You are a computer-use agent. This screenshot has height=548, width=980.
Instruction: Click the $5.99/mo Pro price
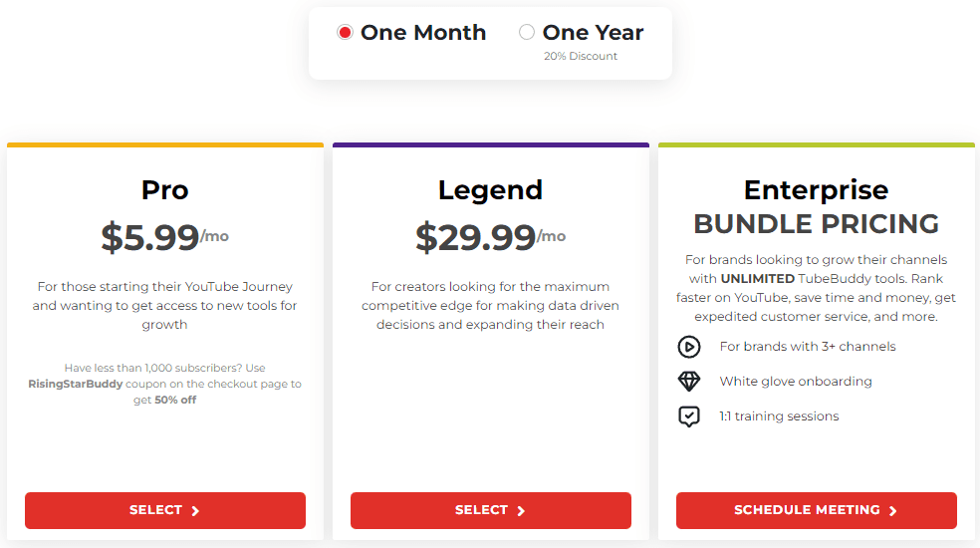[164, 238]
